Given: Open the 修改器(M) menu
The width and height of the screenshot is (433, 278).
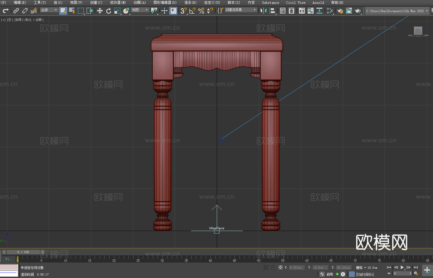Looking at the screenshot, I should (118, 2).
